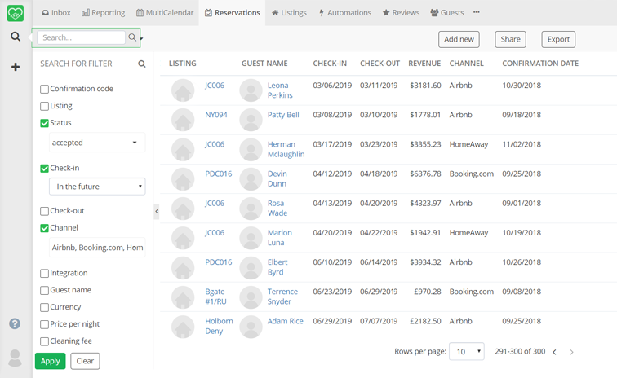
Task: Apply the selected filters
Action: click(x=50, y=361)
